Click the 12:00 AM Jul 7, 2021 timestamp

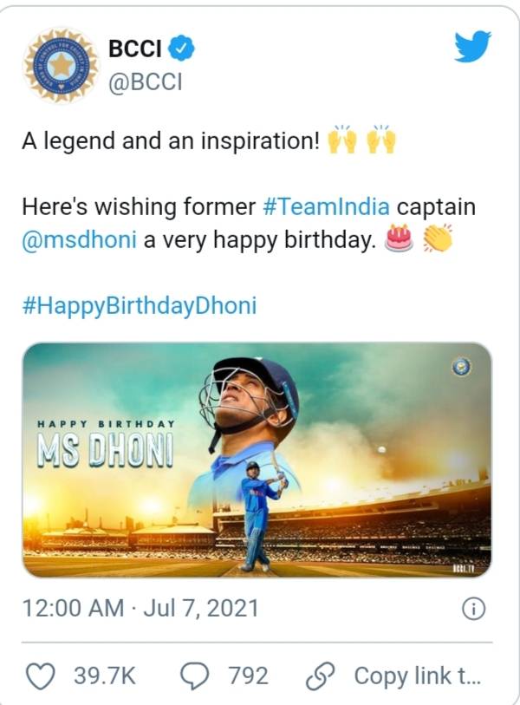[x=140, y=608]
